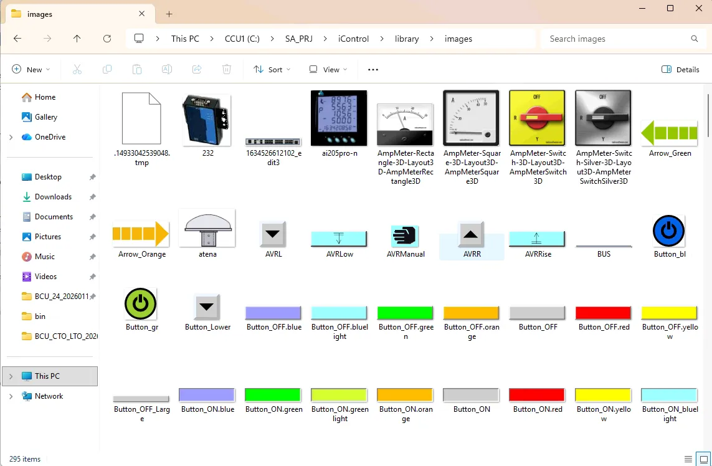Select the Arrow_Orange image file
Screen dimensions: 712x466
pos(141,240)
